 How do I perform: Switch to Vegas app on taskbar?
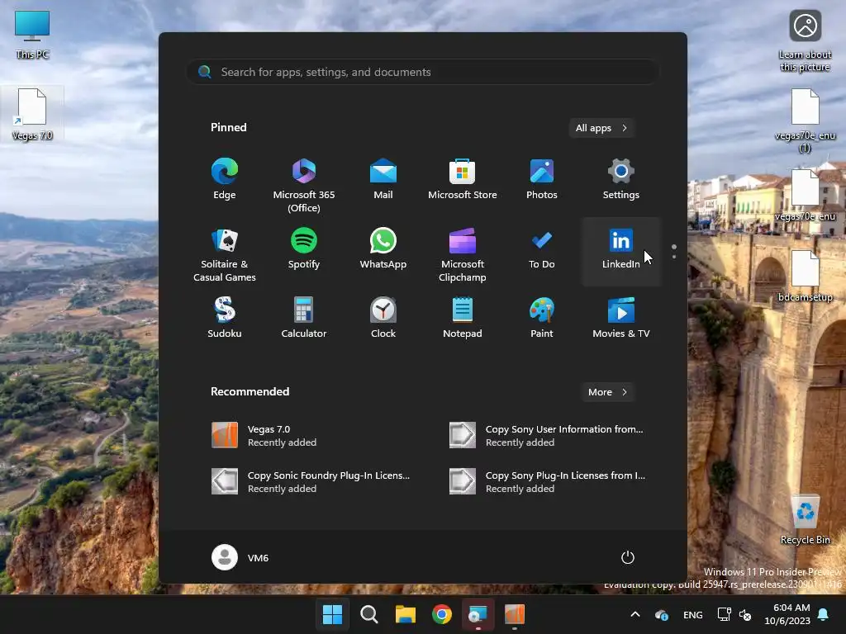(x=515, y=614)
